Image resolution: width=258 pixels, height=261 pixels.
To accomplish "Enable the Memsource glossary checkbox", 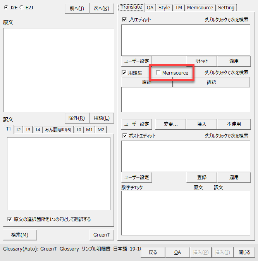I will tap(158, 73).
